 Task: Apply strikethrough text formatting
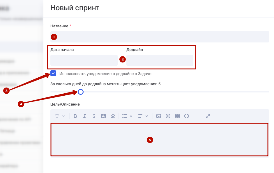[x=94, y=116]
